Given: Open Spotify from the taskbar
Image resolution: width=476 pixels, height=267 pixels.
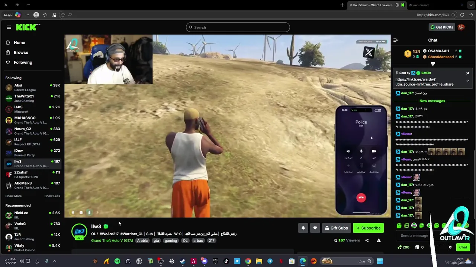Looking at the screenshot, I should click(x=117, y=261).
